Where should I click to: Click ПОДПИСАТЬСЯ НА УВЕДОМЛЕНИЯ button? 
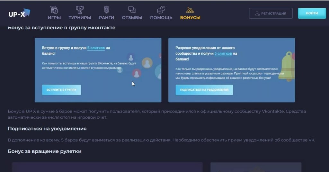pyautogui.click(x=204, y=90)
